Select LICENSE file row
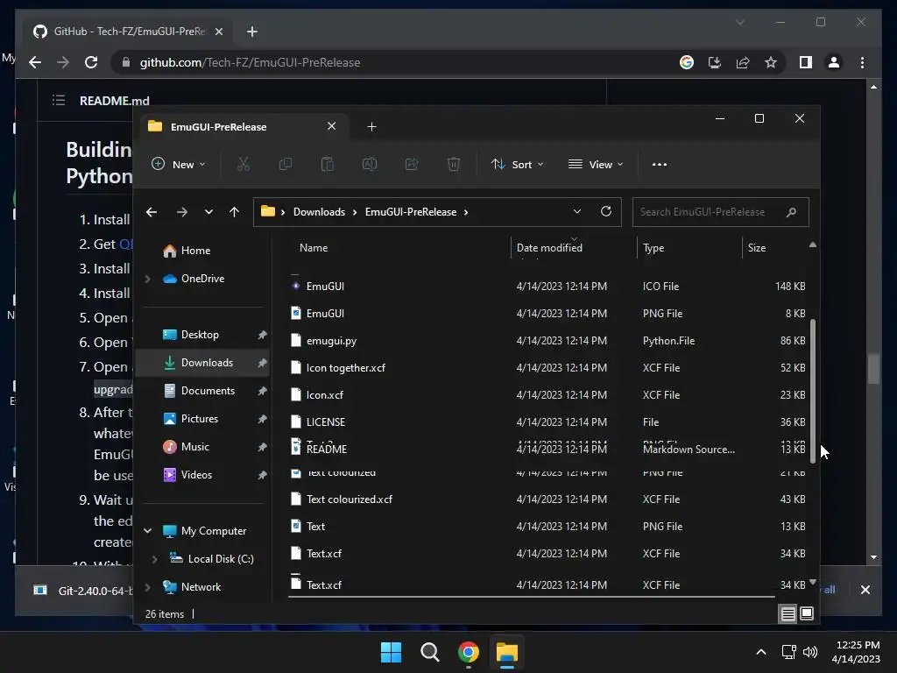This screenshot has height=673, width=897. click(547, 422)
